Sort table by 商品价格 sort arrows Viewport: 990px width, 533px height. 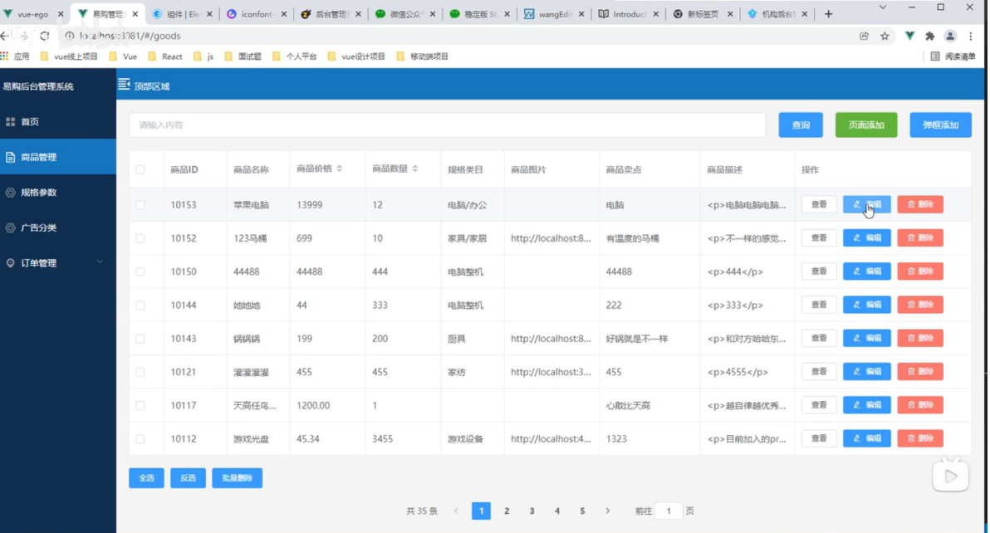click(339, 169)
